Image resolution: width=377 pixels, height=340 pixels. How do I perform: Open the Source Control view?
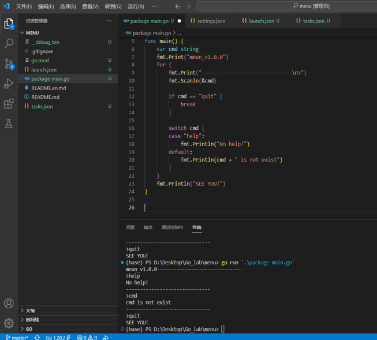pyautogui.click(x=9, y=63)
